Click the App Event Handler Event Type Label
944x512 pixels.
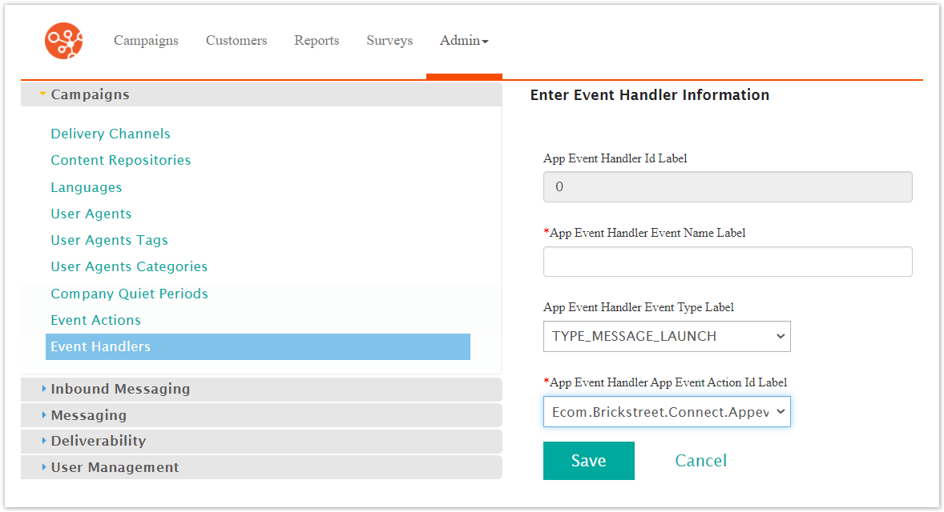coord(639,307)
